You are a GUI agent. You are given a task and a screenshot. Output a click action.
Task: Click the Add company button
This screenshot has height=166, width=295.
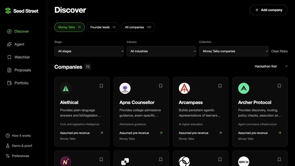tap(269, 10)
